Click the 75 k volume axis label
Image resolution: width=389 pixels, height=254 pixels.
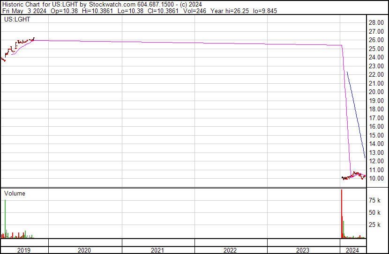tap(375, 201)
